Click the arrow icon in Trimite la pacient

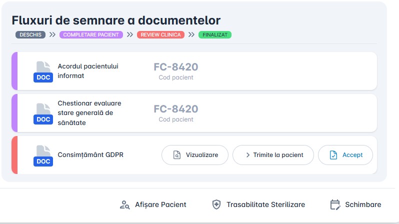[x=247, y=155]
